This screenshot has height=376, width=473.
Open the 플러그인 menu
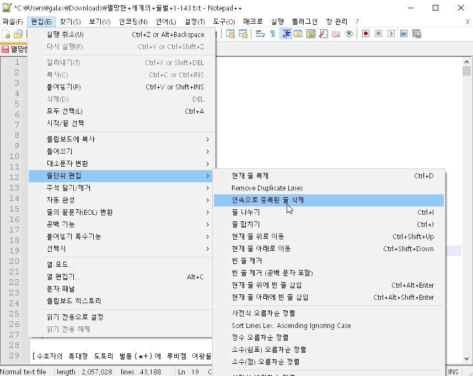[x=304, y=22]
